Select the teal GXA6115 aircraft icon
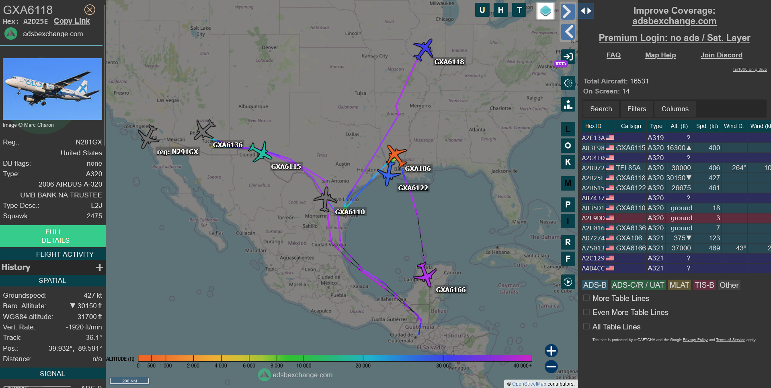This screenshot has height=388, width=771. 260,152
